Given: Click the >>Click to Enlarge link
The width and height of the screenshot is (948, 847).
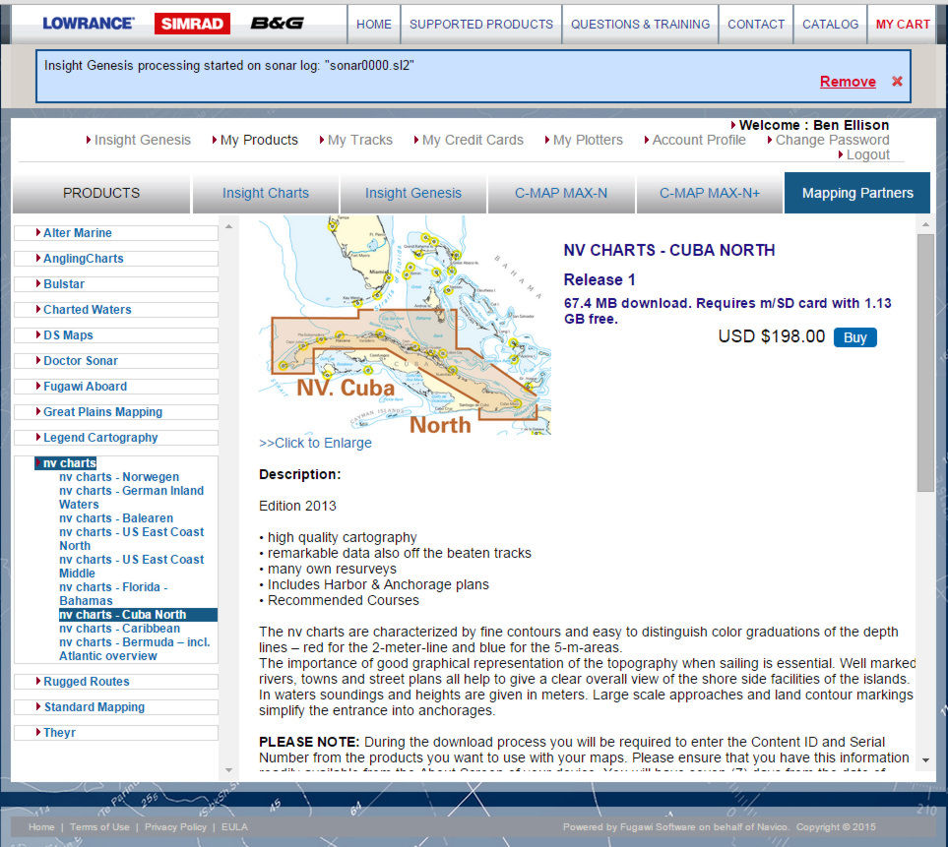Looking at the screenshot, I should point(315,444).
